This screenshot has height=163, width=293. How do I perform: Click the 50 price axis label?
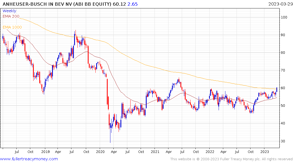click(283, 106)
